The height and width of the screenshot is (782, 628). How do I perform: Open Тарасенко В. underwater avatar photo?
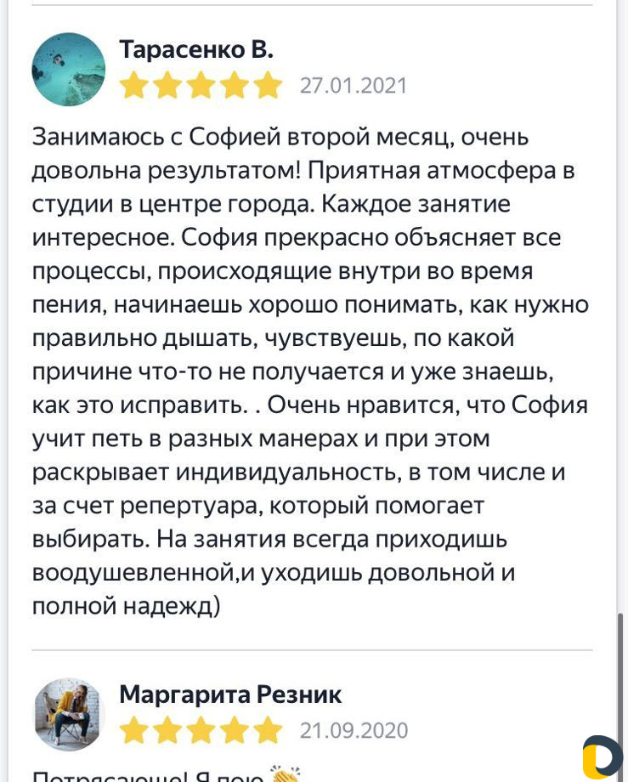(x=69, y=70)
